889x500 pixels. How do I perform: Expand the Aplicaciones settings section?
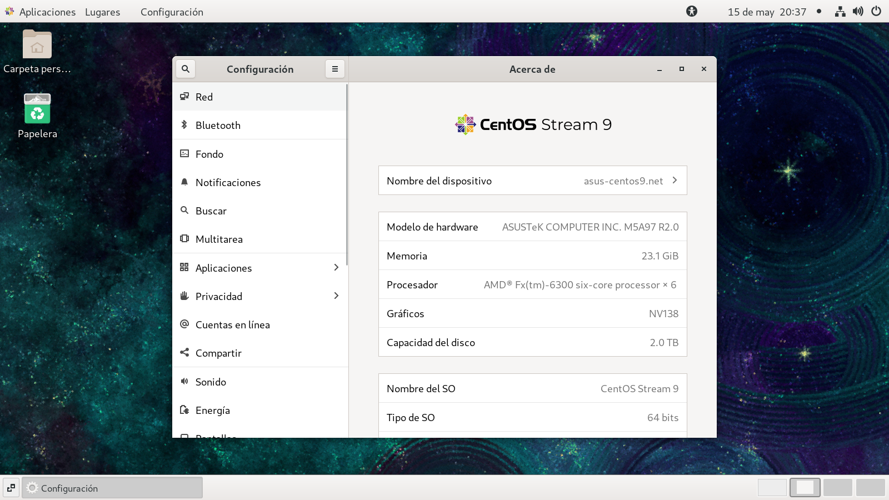click(260, 268)
